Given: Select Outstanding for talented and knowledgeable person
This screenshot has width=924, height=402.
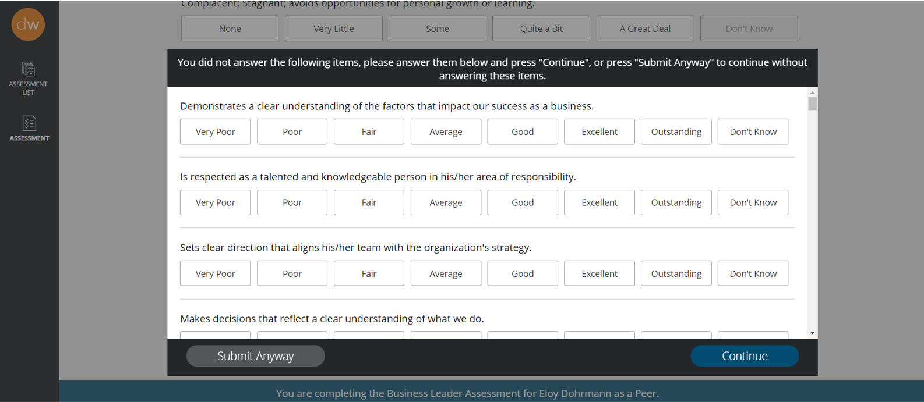Looking at the screenshot, I should pos(676,202).
